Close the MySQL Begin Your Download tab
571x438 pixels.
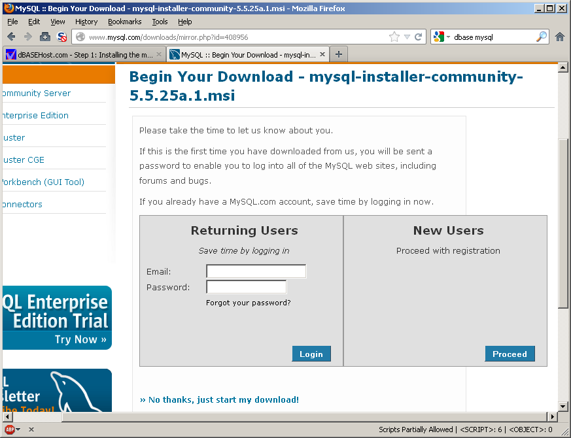[x=322, y=54]
